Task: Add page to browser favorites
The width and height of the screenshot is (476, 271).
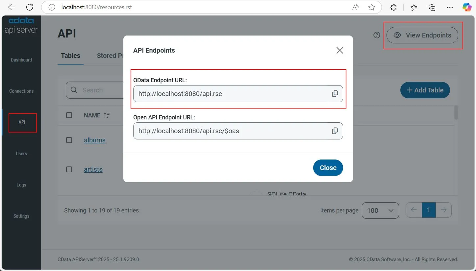Action: coord(372,7)
